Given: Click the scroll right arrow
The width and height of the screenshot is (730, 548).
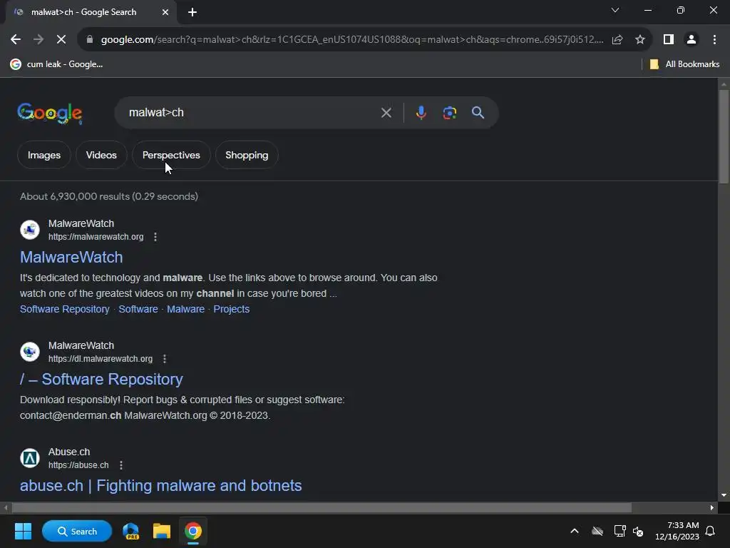Looking at the screenshot, I should tap(712, 507).
